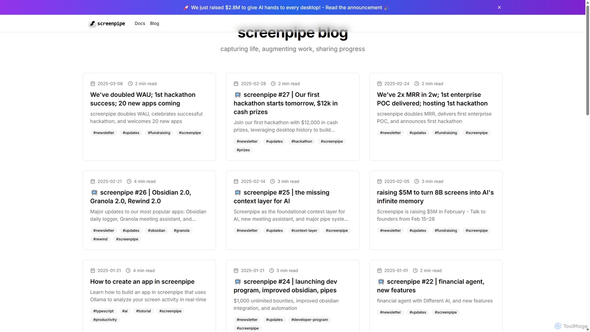Click the calendar icon next to 2025-02-14
590x332 pixels.
tap(236, 182)
